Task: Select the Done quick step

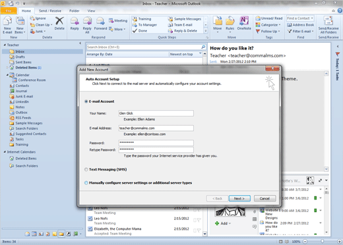Action: pyautogui.click(x=140, y=31)
